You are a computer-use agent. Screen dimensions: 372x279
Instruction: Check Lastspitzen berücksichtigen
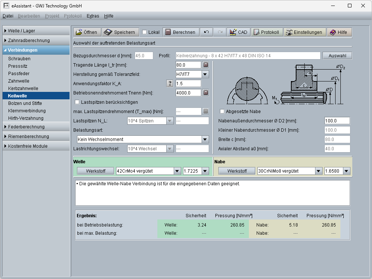click(x=77, y=102)
